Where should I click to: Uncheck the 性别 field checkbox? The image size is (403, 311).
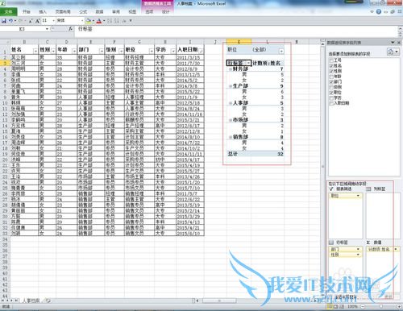pyautogui.click(x=331, y=71)
